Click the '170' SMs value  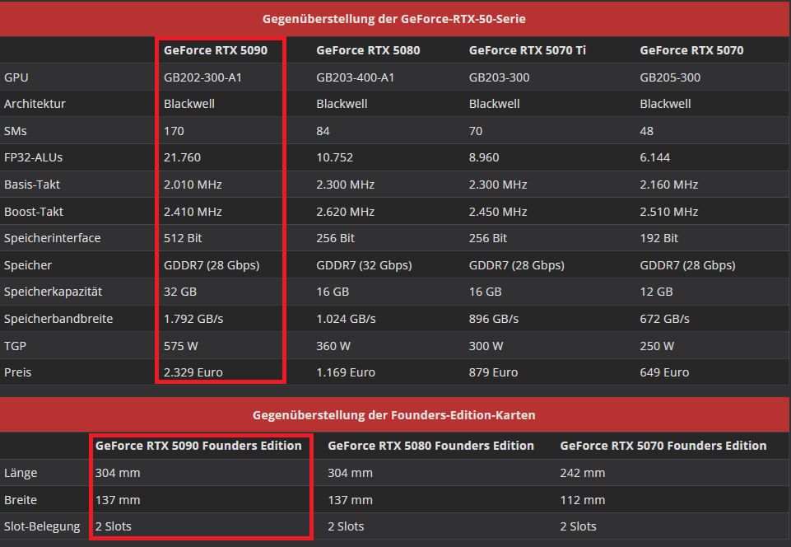click(x=174, y=131)
